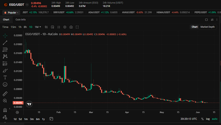The height and width of the screenshot is (125, 221).
Task: Activate the zoom in tool
Action: (5, 101)
